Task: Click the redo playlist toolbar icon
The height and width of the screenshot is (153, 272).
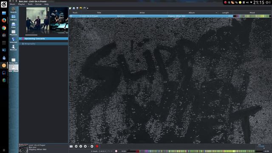Action: pyautogui.click(x=85, y=8)
